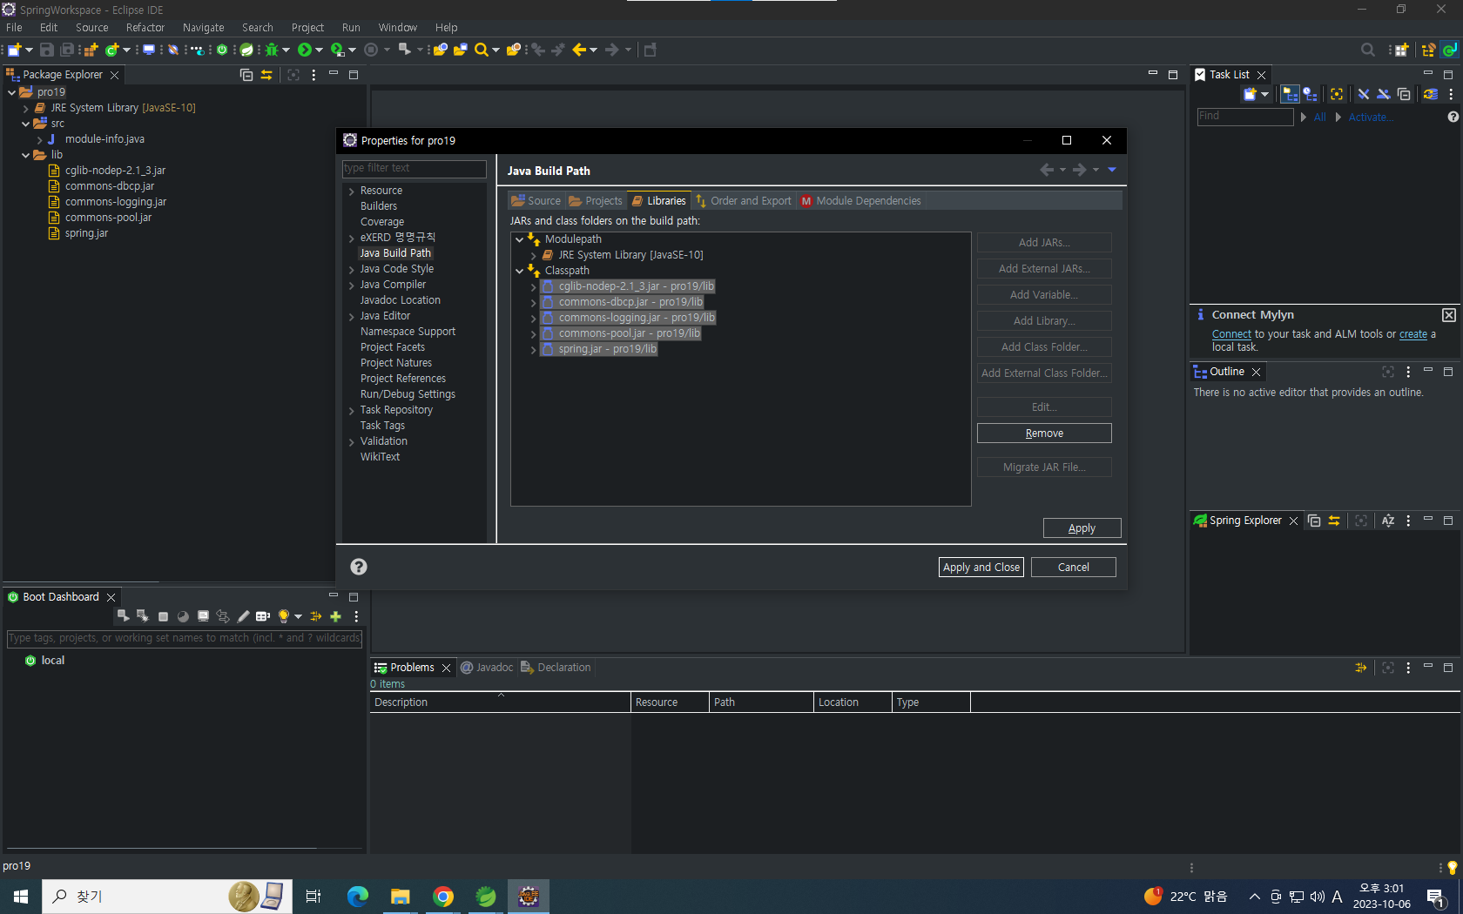Toggle Scheduled presentation in Task List

(1311, 94)
